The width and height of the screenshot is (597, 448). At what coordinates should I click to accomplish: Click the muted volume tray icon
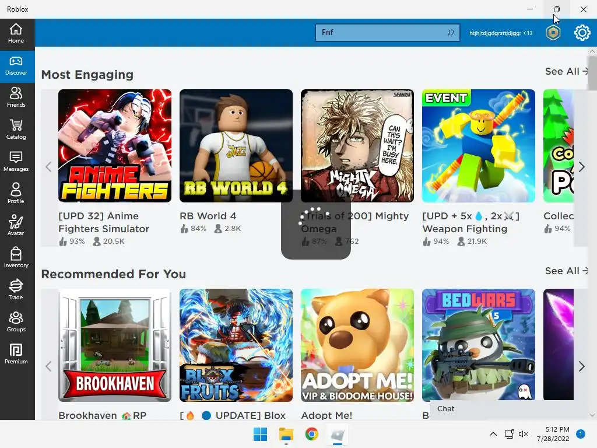point(524,434)
